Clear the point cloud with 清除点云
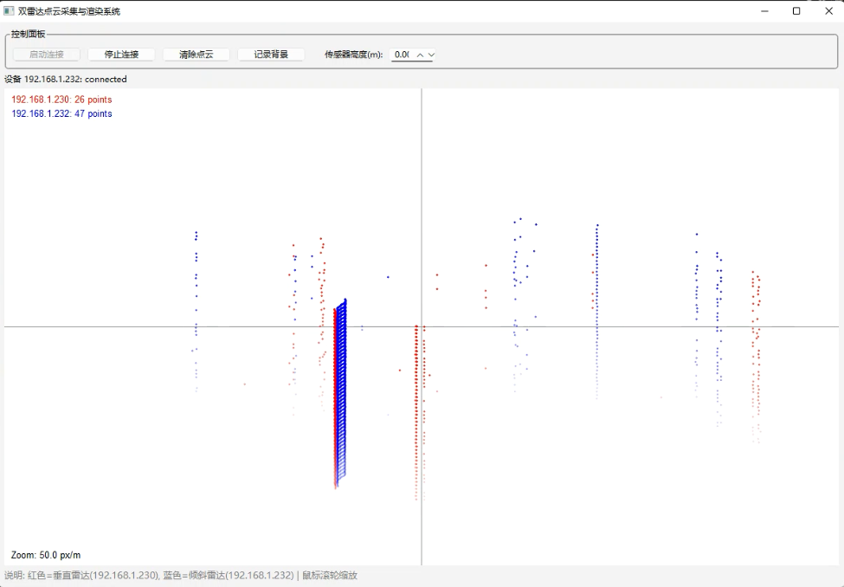 point(196,55)
